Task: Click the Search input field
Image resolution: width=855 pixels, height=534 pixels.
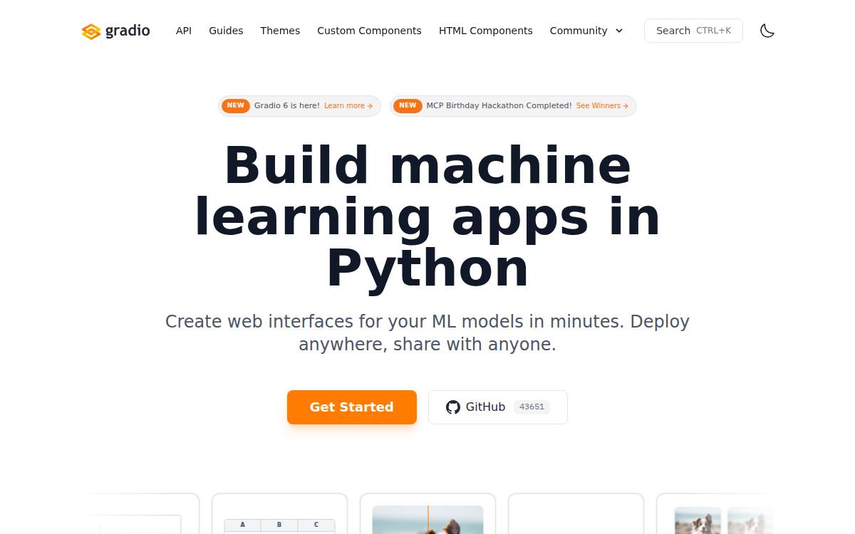Action: (x=693, y=31)
